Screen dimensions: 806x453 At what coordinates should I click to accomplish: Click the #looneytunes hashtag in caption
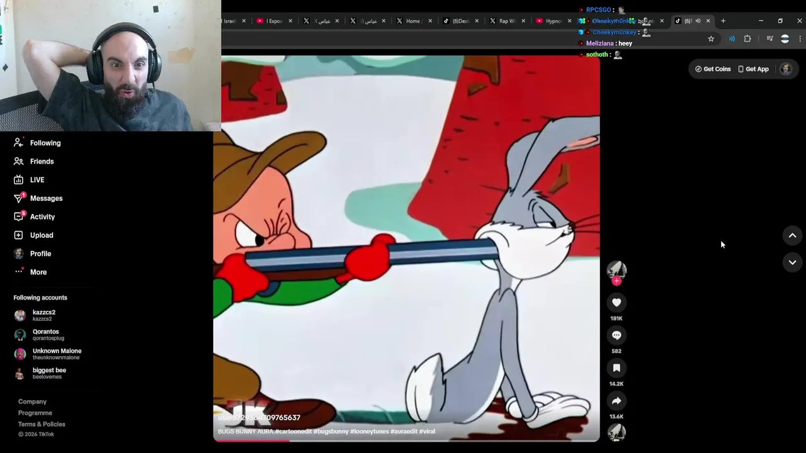(370, 432)
